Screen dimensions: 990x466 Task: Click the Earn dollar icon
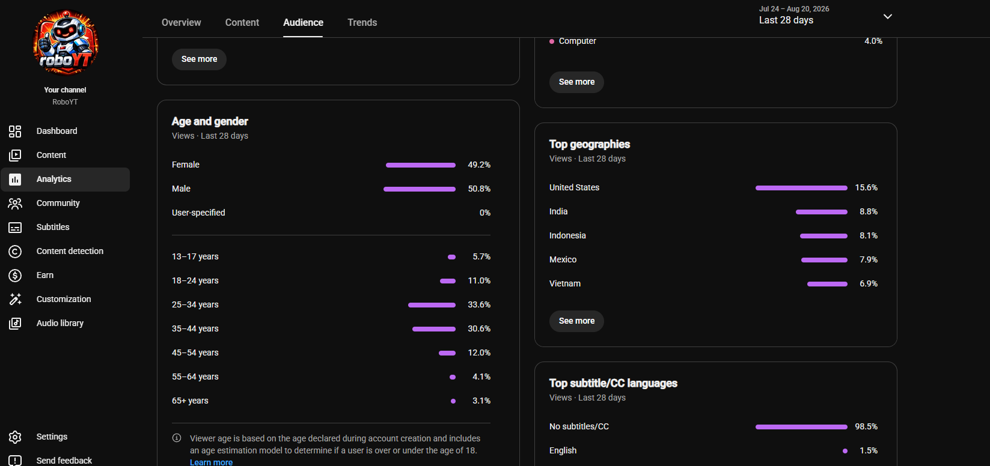[15, 276]
